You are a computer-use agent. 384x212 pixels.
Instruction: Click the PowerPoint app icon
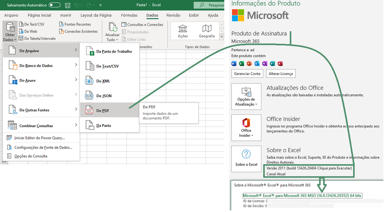click(249, 64)
